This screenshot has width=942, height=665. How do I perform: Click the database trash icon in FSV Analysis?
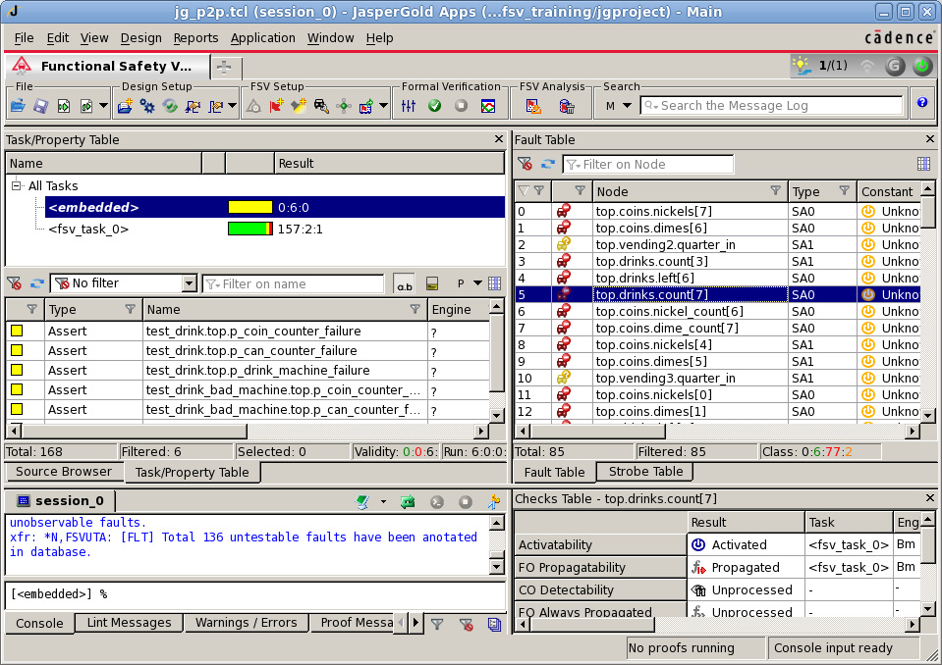pyautogui.click(x=567, y=106)
